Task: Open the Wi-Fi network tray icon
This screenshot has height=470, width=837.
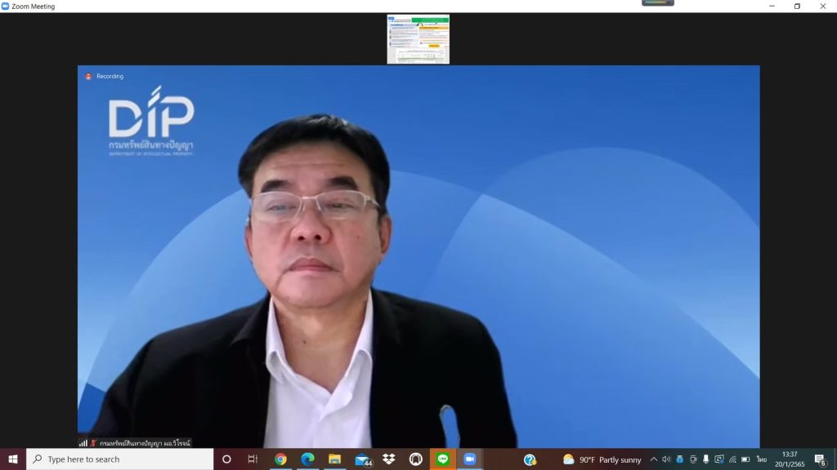Action: click(x=732, y=459)
